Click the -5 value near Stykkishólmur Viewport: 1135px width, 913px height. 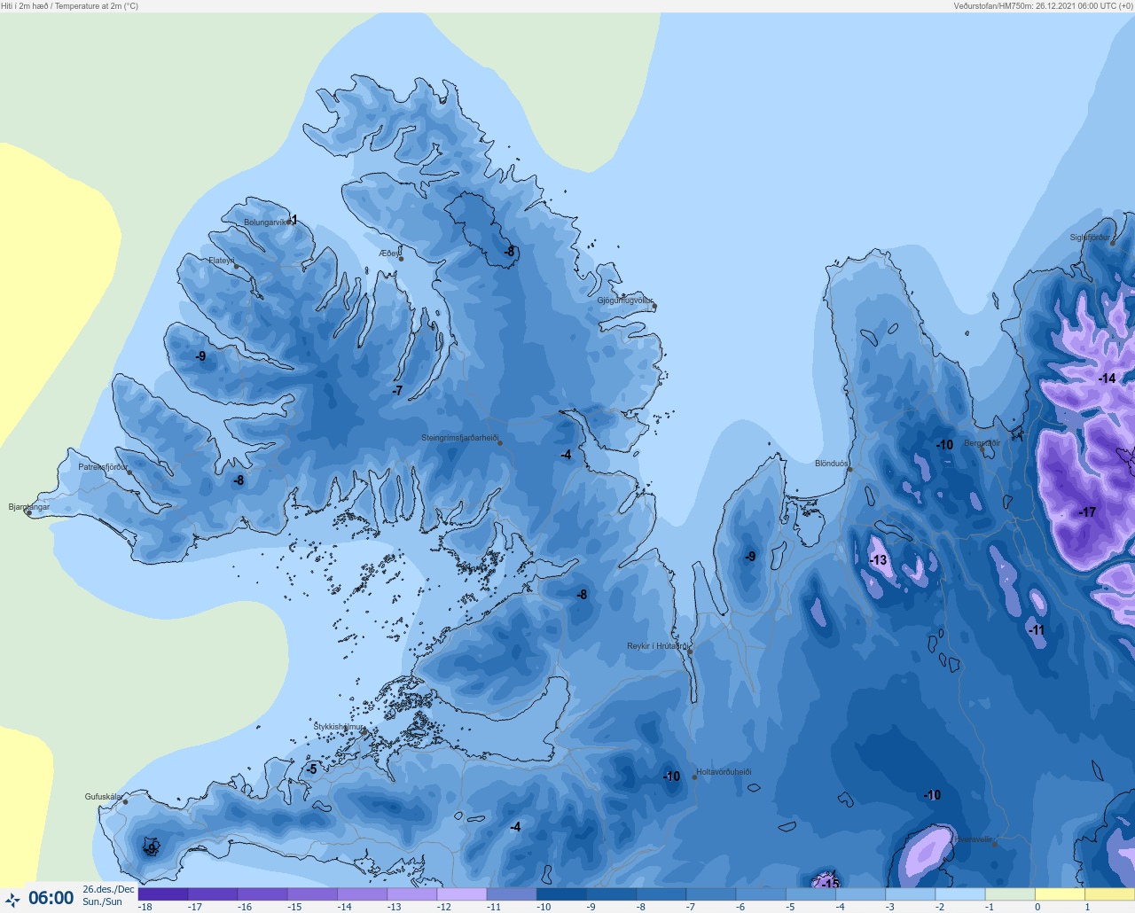311,769
